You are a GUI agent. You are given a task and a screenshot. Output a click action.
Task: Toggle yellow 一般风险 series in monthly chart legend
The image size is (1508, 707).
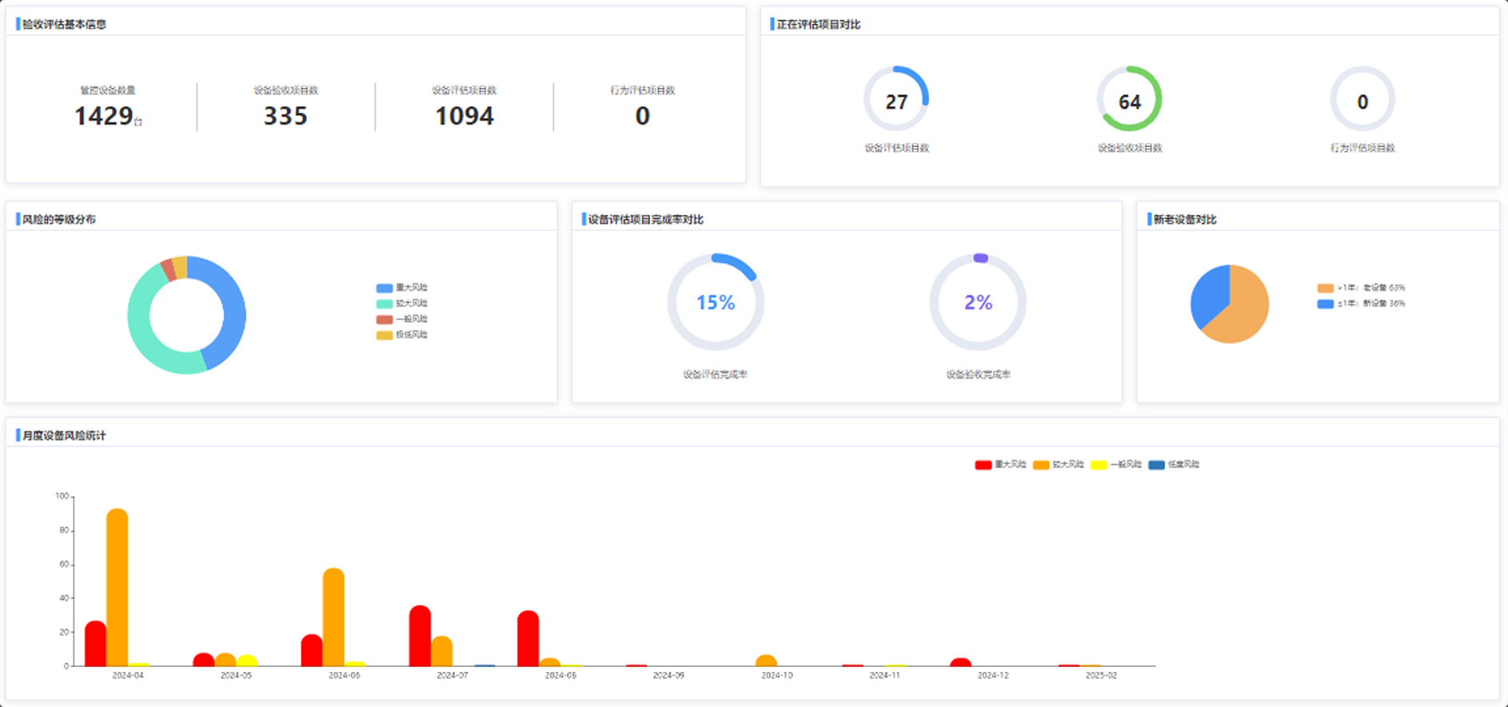[1115, 464]
